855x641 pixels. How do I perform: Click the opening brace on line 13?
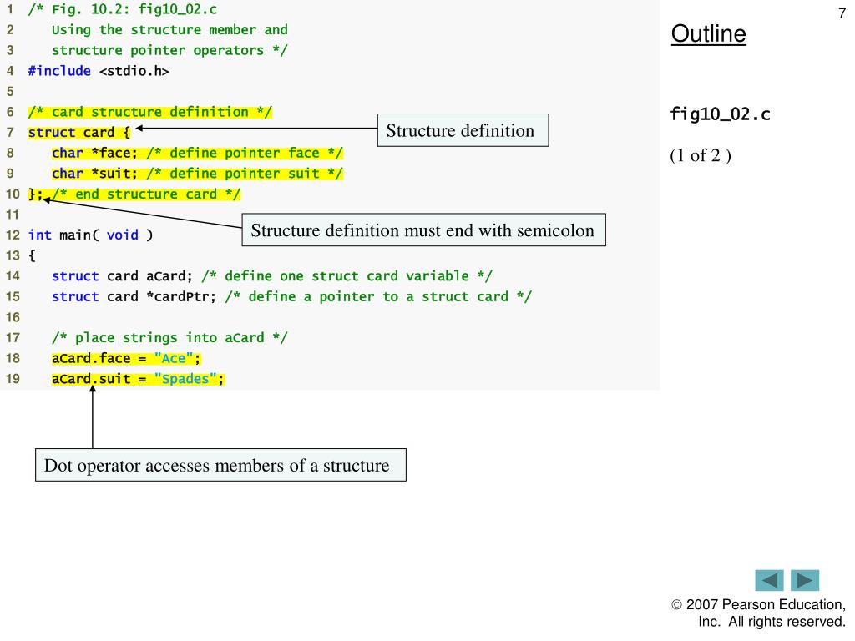click(32, 256)
